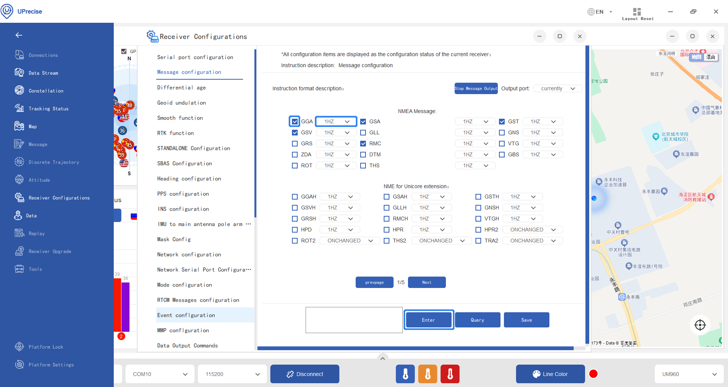728x387 pixels.
Task: Uncheck the GGA message checkbox
Action: [x=295, y=121]
